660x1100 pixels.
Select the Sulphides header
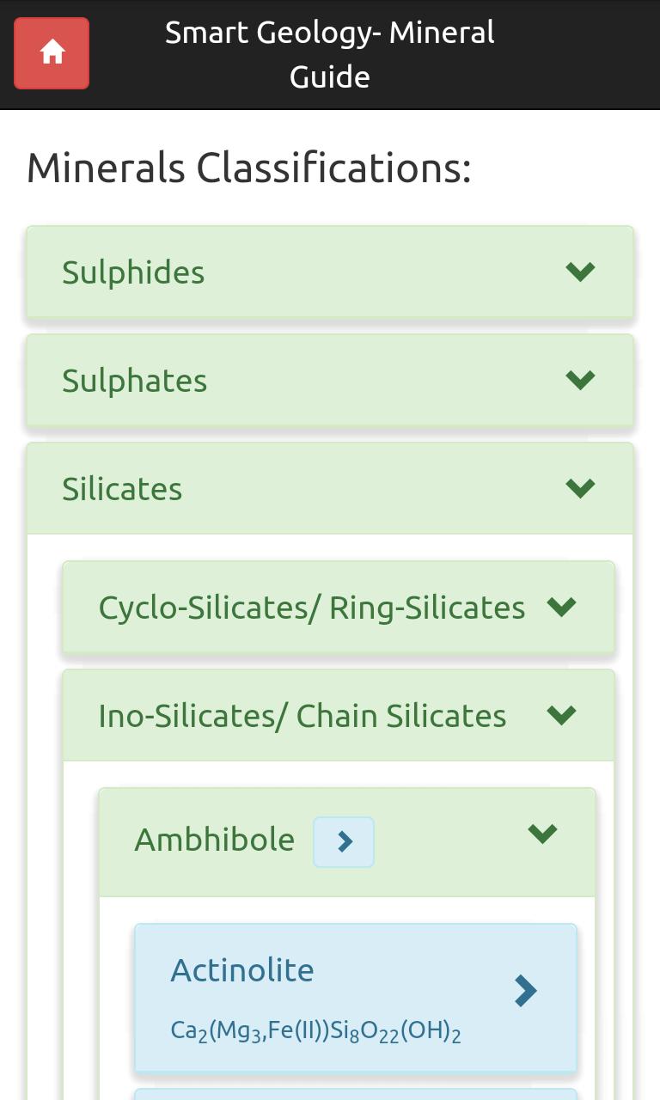(133, 272)
